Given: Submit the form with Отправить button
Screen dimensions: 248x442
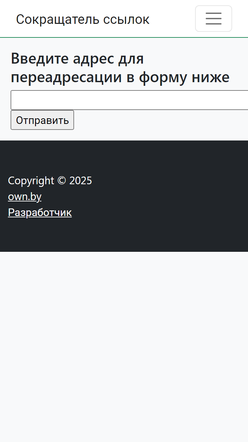Looking at the screenshot, I should 42,120.
